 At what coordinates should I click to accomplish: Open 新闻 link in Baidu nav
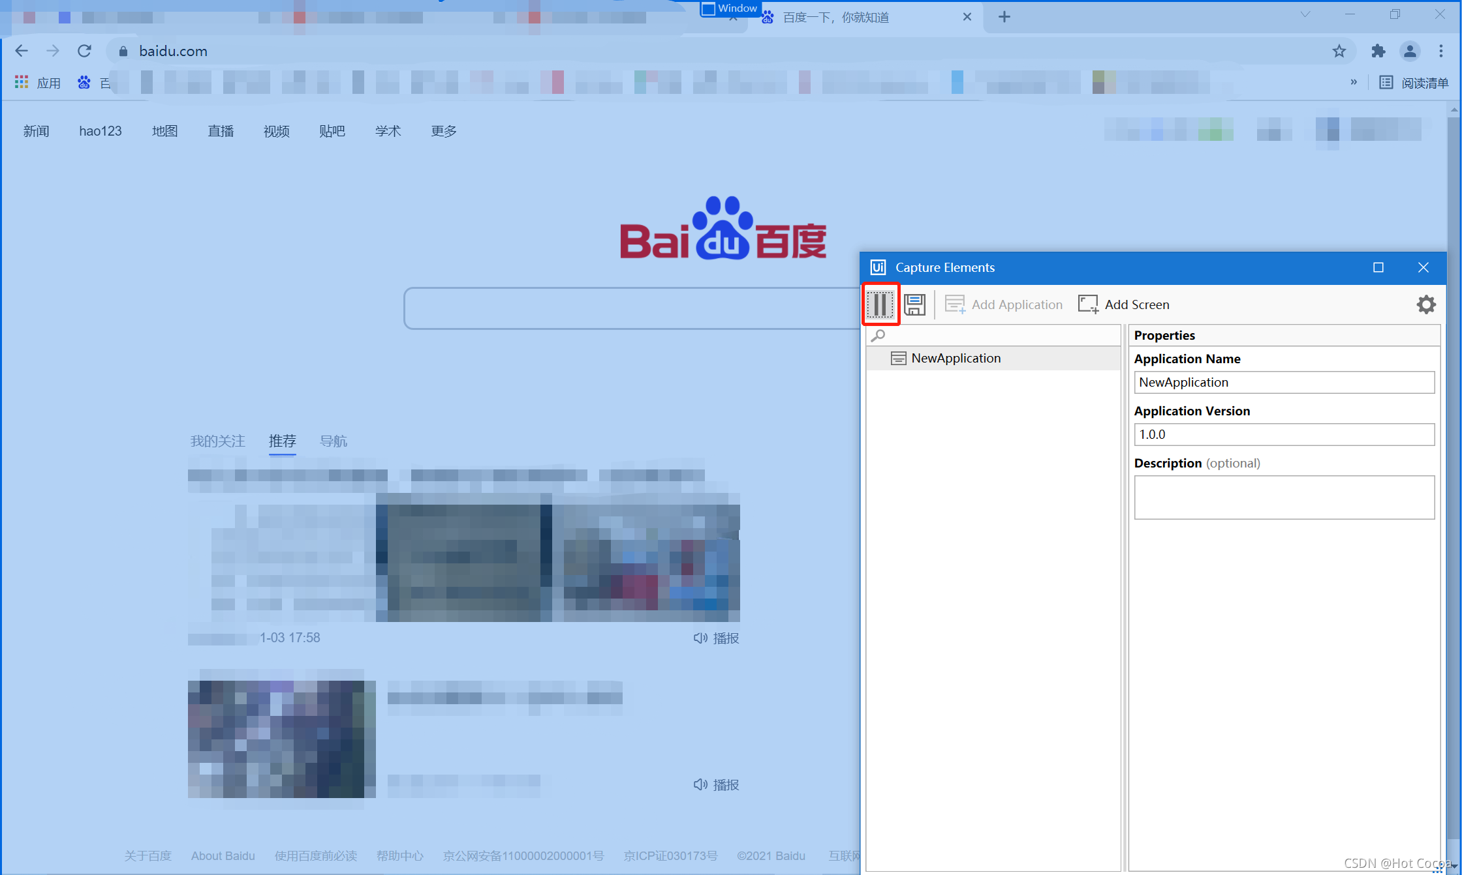[36, 131]
